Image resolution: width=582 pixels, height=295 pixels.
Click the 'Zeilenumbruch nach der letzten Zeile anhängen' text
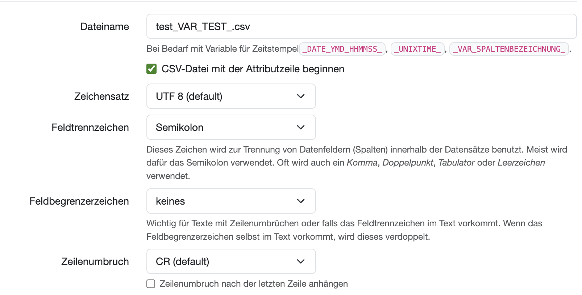254,284
